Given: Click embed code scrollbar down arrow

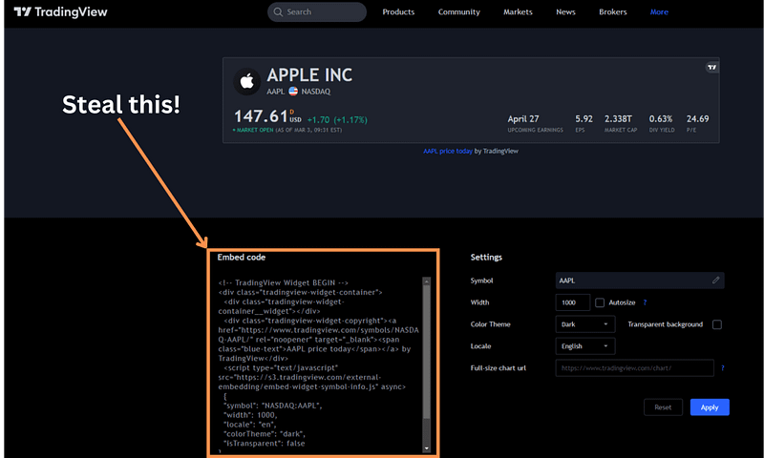Looking at the screenshot, I should pyautogui.click(x=426, y=448).
